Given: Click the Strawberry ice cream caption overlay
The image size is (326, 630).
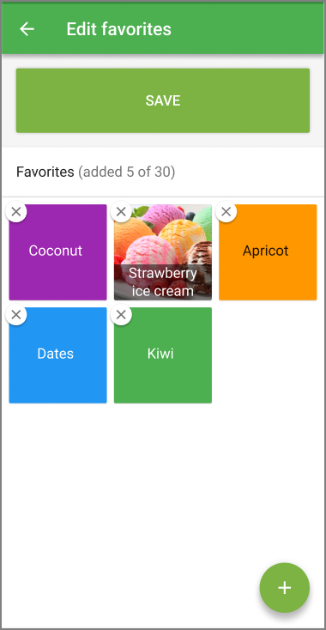Looking at the screenshot, I should point(163,282).
